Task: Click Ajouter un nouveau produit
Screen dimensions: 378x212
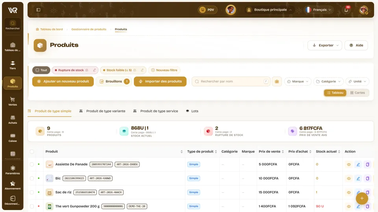Action: (x=63, y=82)
